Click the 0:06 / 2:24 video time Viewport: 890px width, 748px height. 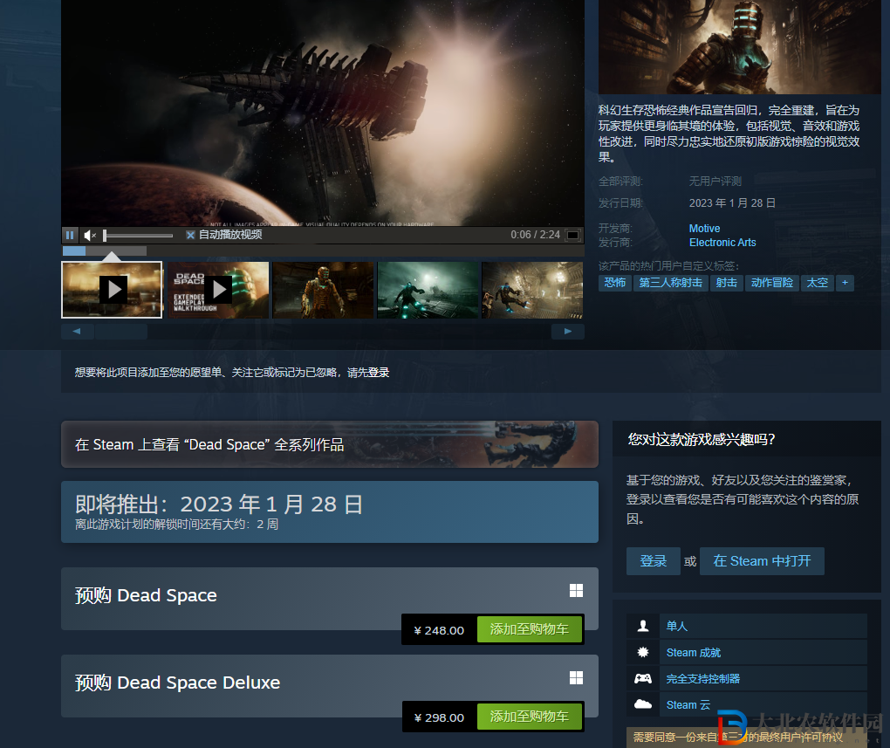tap(535, 235)
